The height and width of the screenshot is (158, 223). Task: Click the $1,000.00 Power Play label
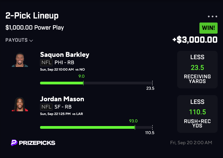[x=35, y=28]
